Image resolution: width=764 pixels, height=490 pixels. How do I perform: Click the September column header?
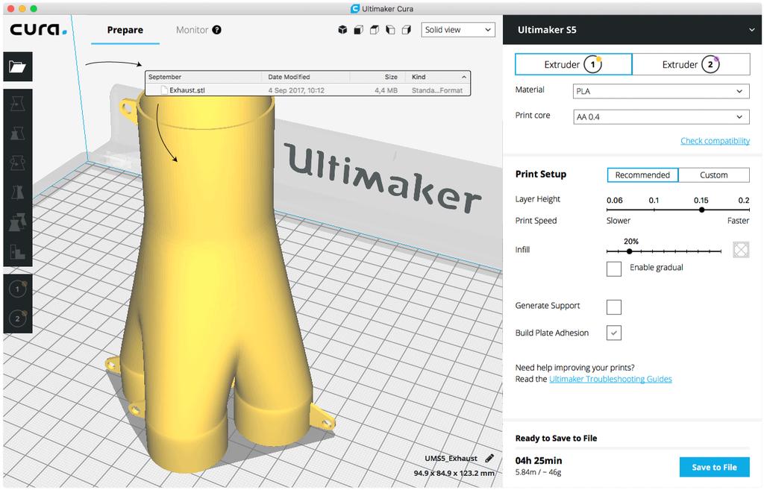pyautogui.click(x=165, y=77)
